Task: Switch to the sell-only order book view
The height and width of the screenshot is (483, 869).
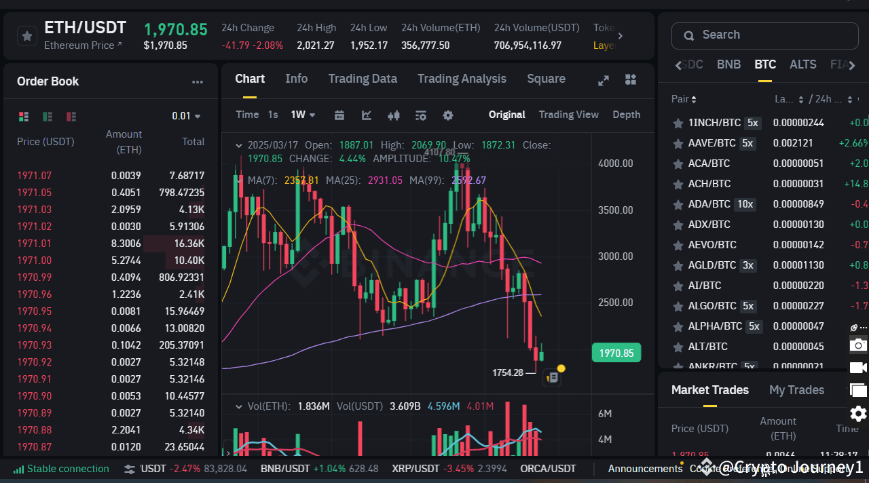Action: point(71,116)
